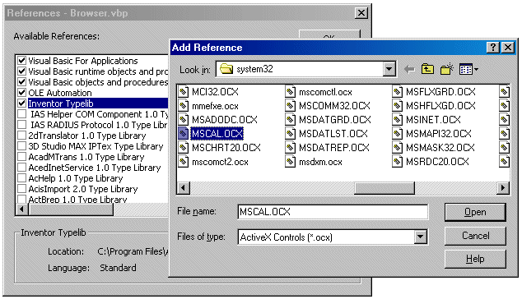This screenshot has width=522, height=299.
Task: Uncheck the Inventor Typelib reference
Action: pyautogui.click(x=22, y=103)
